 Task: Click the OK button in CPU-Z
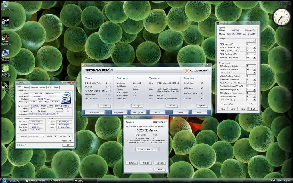[68, 145]
